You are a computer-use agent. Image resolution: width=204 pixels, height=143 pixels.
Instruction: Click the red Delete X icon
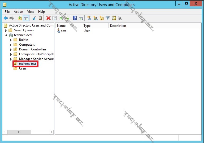[48, 18]
